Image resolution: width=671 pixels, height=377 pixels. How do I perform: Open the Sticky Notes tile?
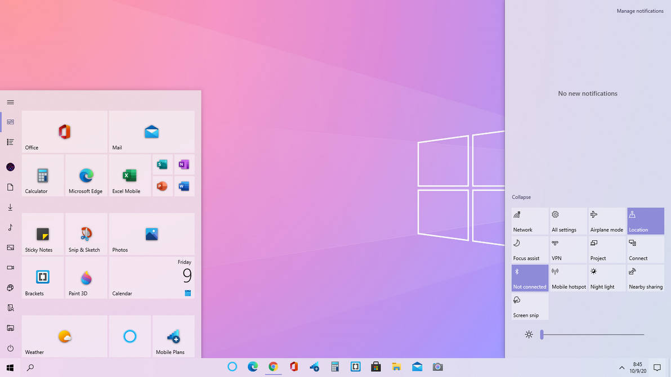tap(43, 234)
